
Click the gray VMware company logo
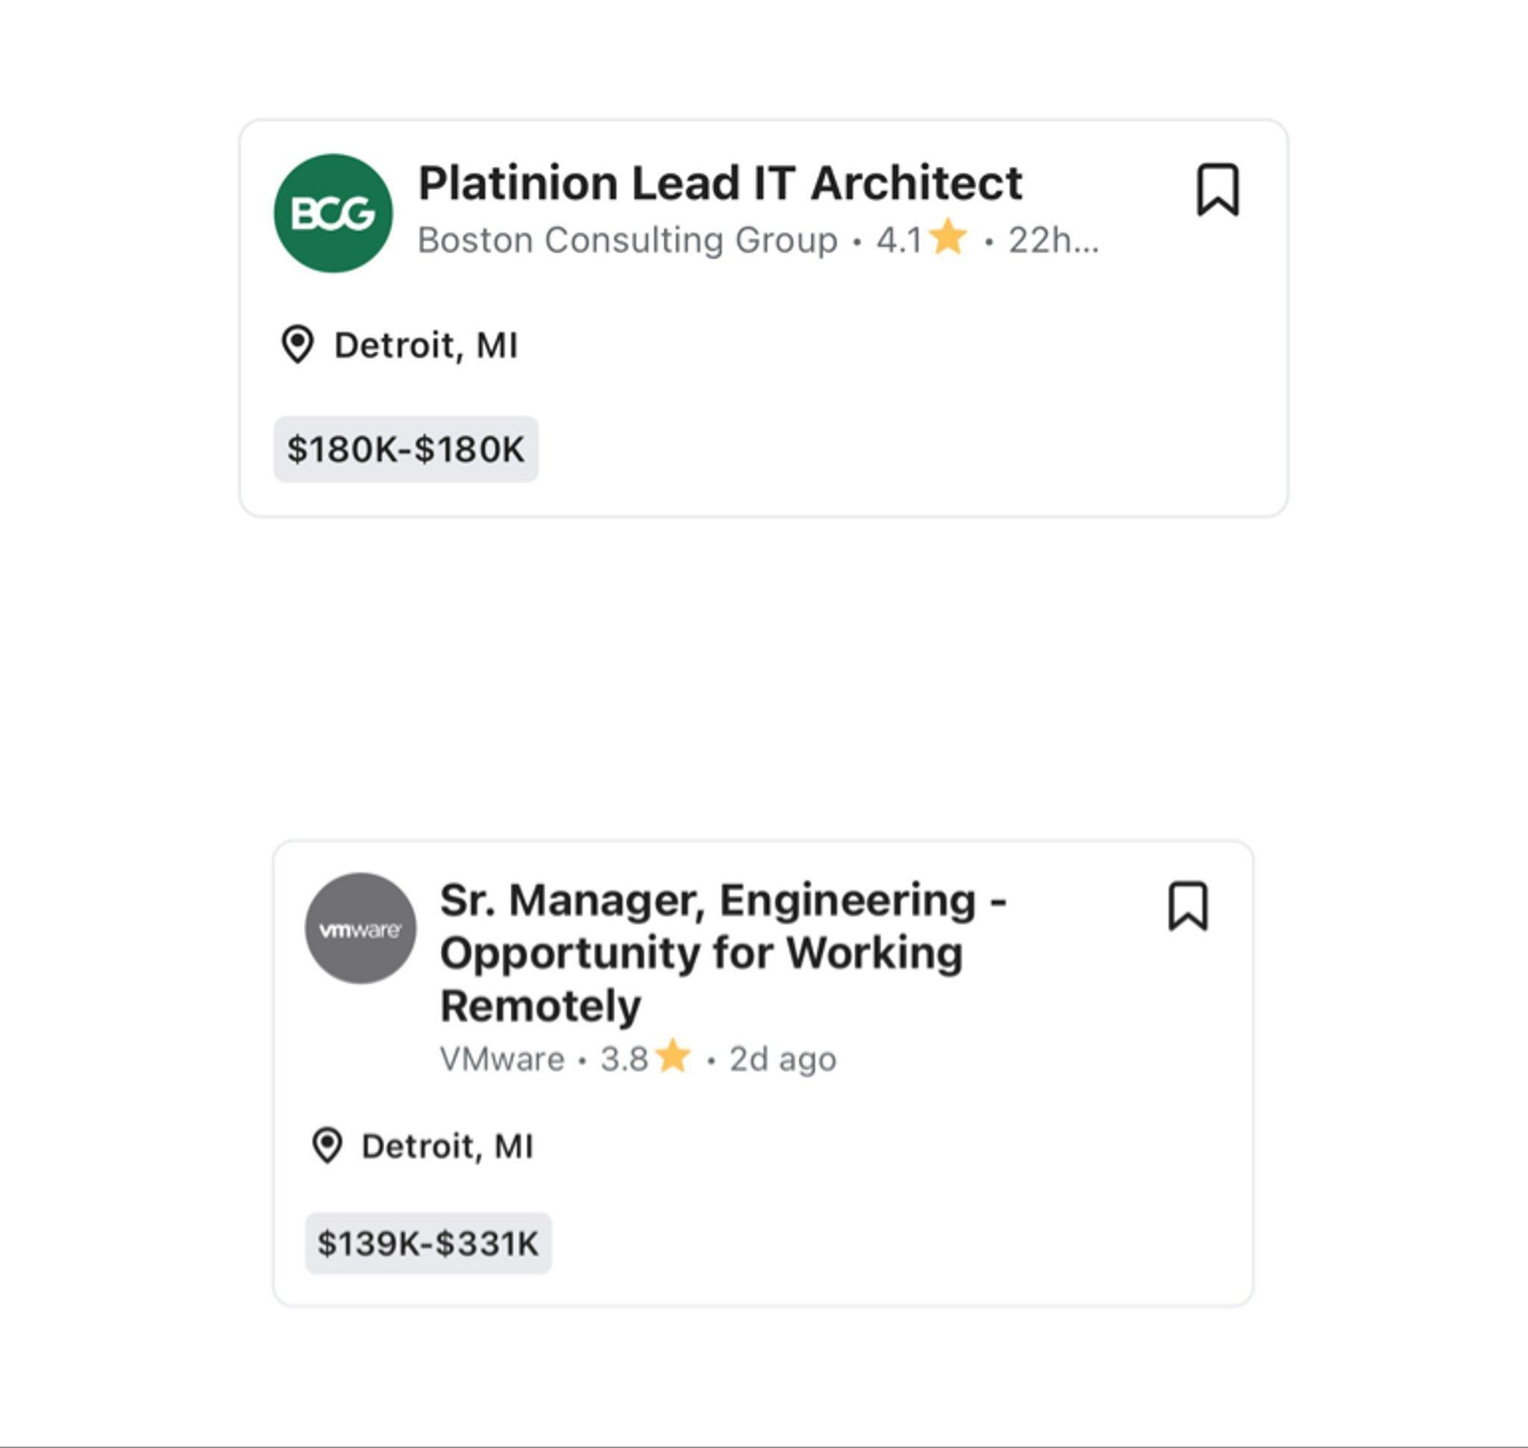point(360,929)
